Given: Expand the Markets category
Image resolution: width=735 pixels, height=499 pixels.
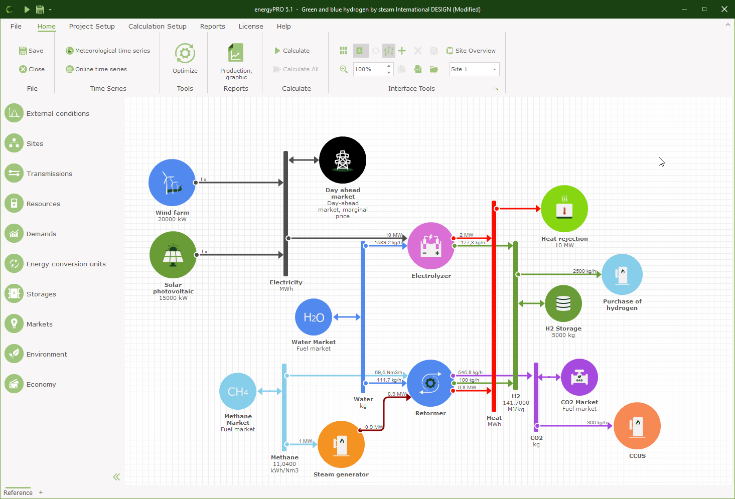Looking at the screenshot, I should (29, 324).
